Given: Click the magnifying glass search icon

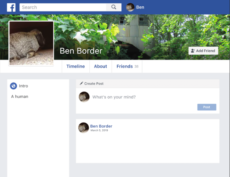Looking at the screenshot, I should point(113,7).
